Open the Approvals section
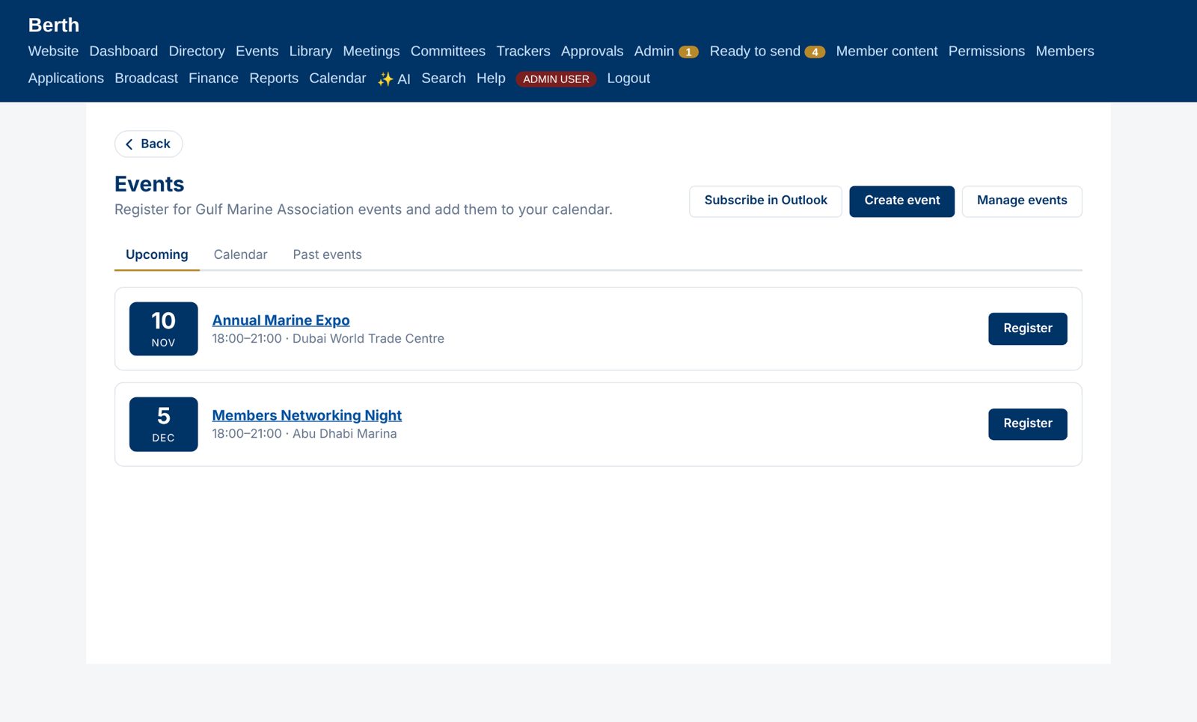 (592, 51)
